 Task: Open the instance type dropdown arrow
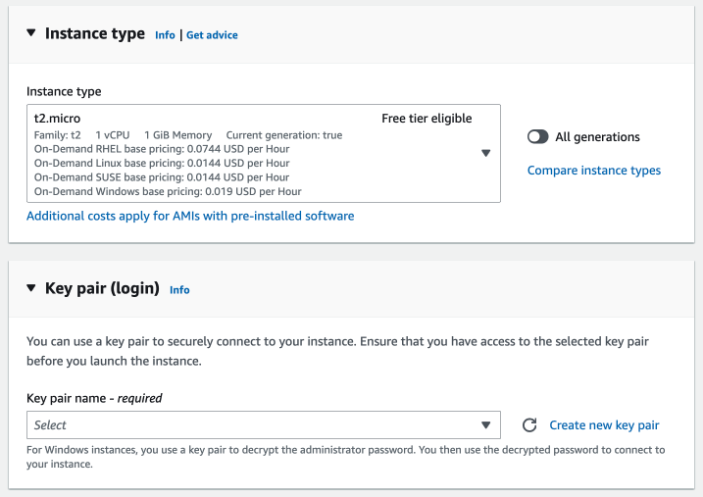coord(485,153)
